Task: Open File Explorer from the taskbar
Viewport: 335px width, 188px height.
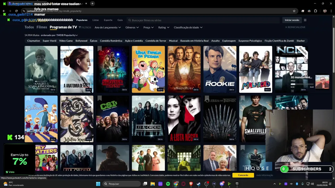Action: pyautogui.click(x=153, y=184)
